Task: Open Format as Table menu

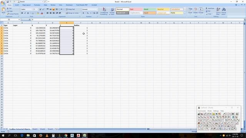Action: [x=112, y=11]
